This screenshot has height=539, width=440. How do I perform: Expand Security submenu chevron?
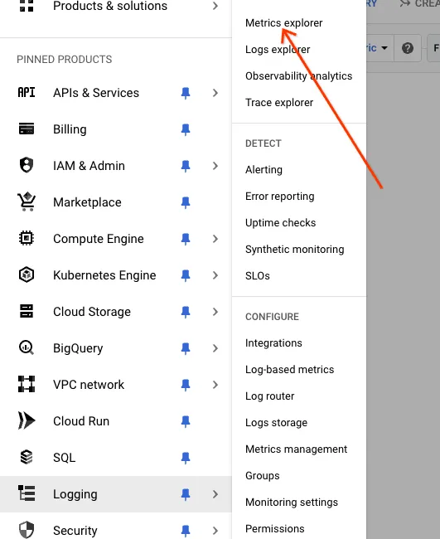pos(215,531)
